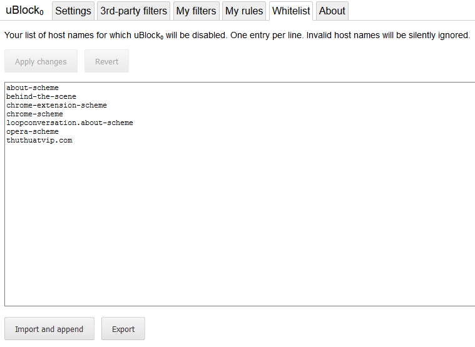Click the chrome-extension-scheme line
Screen dimensions: 475x347
pos(56,106)
